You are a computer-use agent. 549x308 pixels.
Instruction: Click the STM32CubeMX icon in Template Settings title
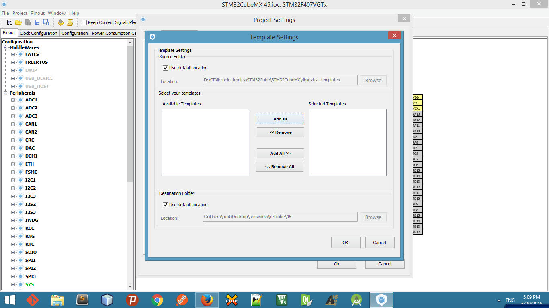(152, 37)
